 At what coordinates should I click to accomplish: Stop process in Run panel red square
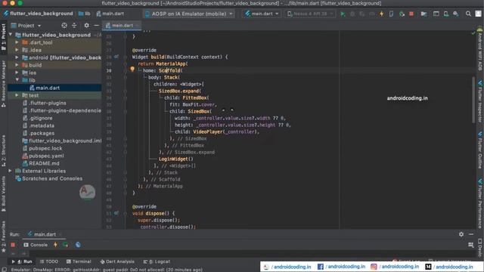(x=13, y=245)
